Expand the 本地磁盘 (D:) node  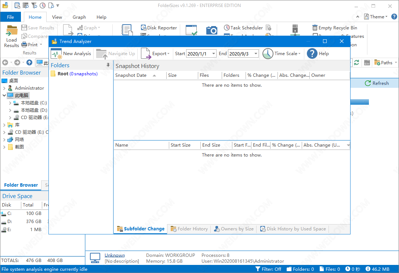pos(10,110)
